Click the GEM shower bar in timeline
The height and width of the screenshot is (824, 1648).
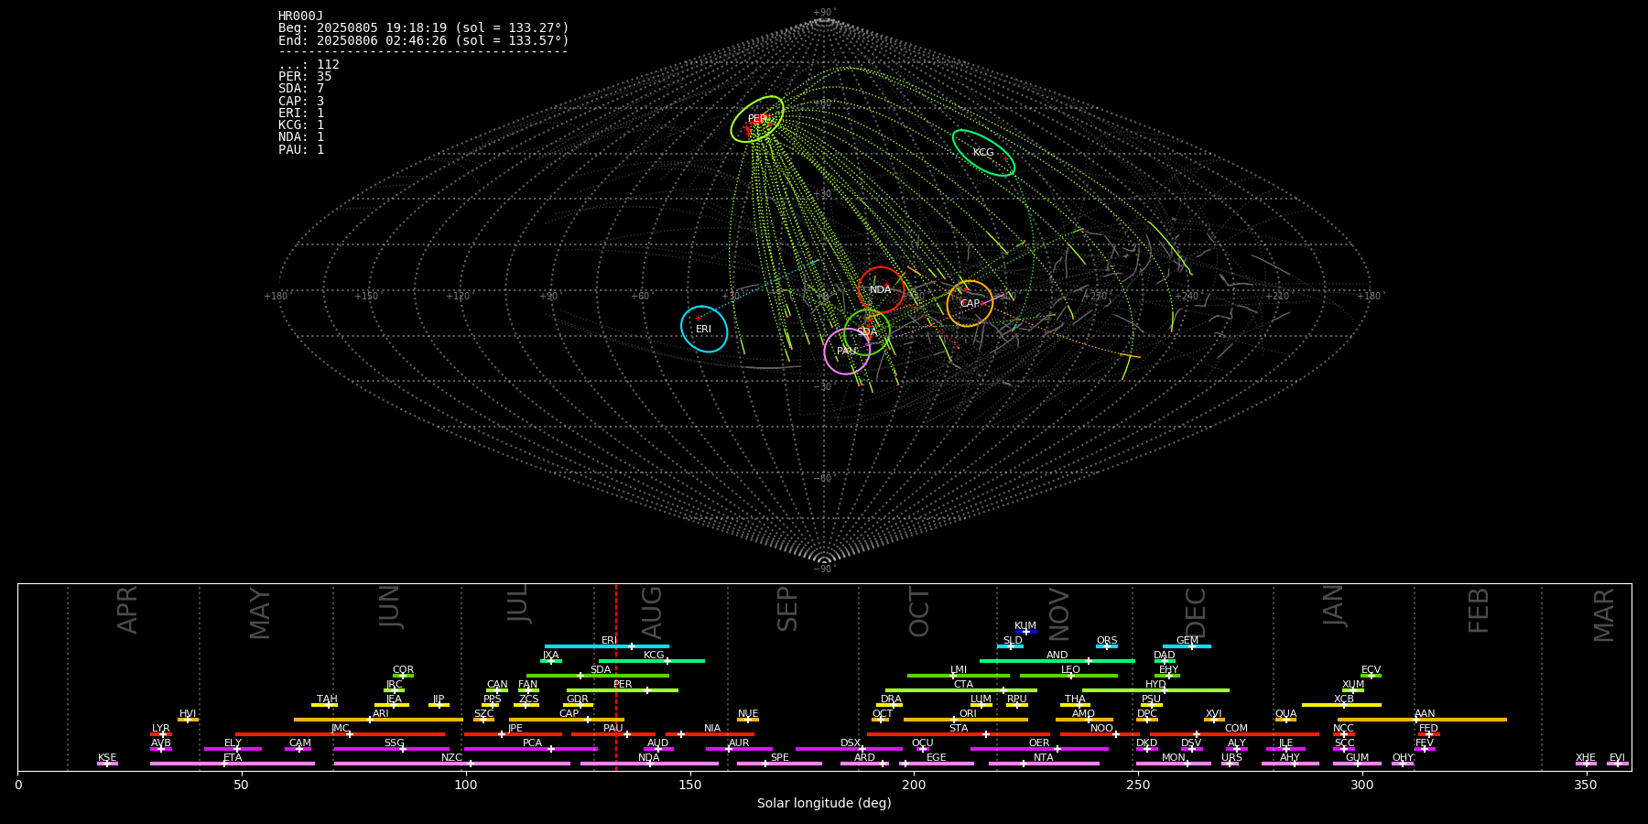click(1187, 646)
